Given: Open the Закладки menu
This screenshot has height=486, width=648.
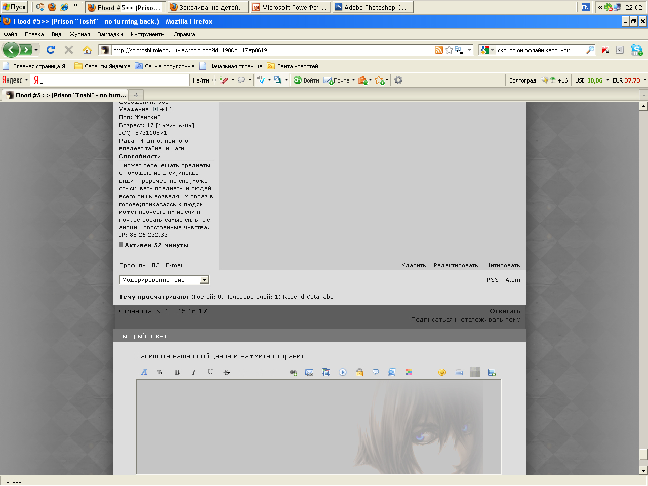Looking at the screenshot, I should click(110, 34).
